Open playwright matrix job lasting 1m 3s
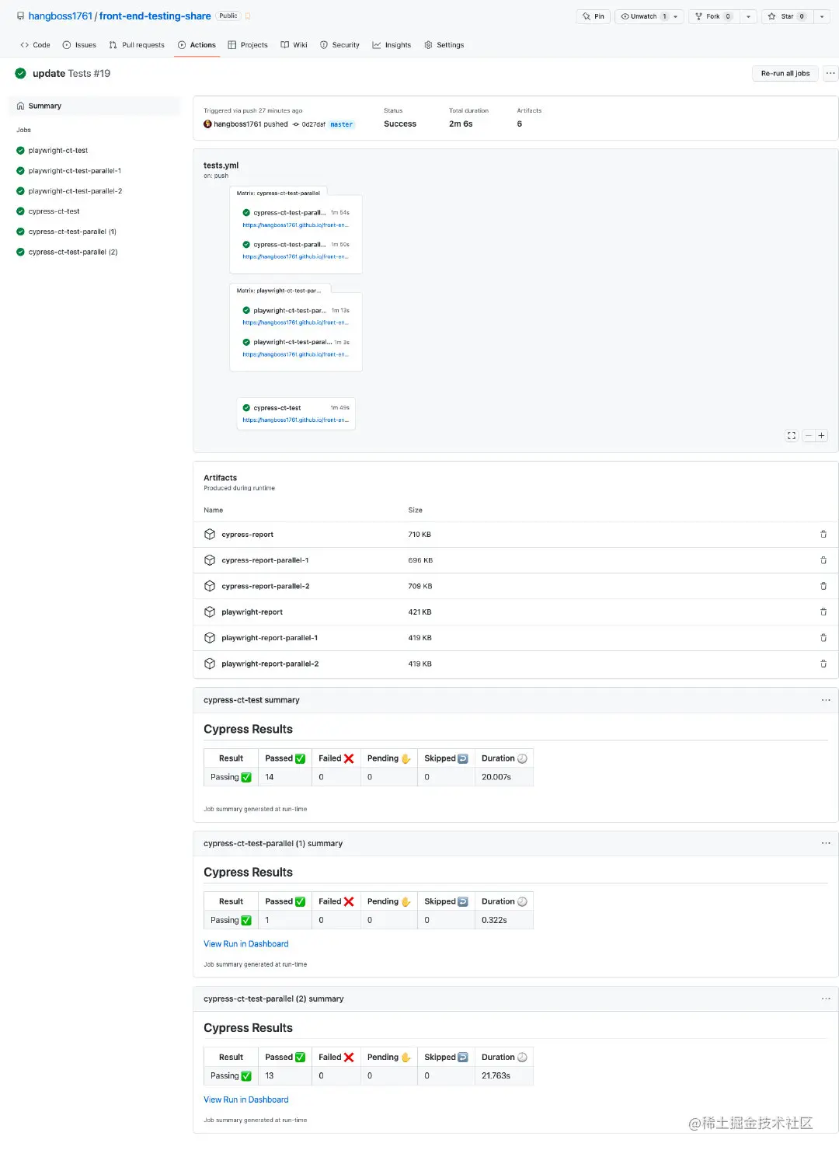This screenshot has height=1157, width=839. point(292,342)
